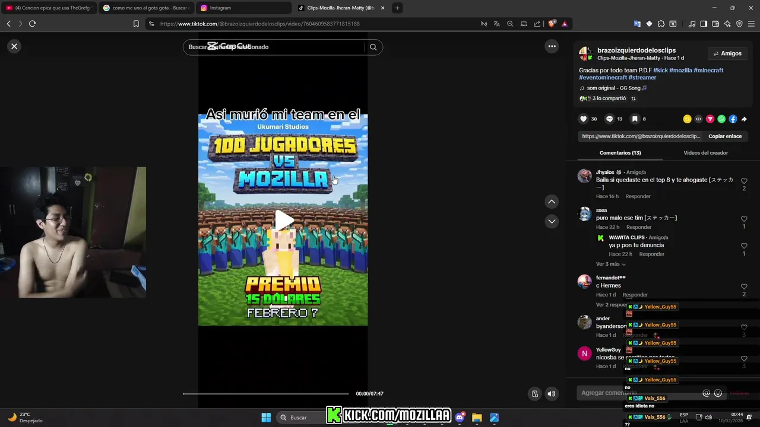Open weather widget showing 23°C Despejado
Viewport: 760px width, 427px height.
coord(25,418)
